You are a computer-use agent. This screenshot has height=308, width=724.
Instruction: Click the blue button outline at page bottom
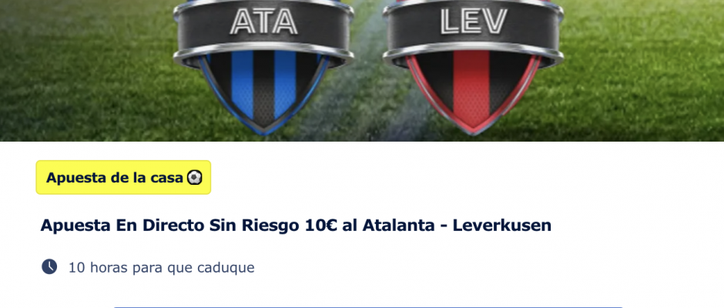[x=368, y=307]
